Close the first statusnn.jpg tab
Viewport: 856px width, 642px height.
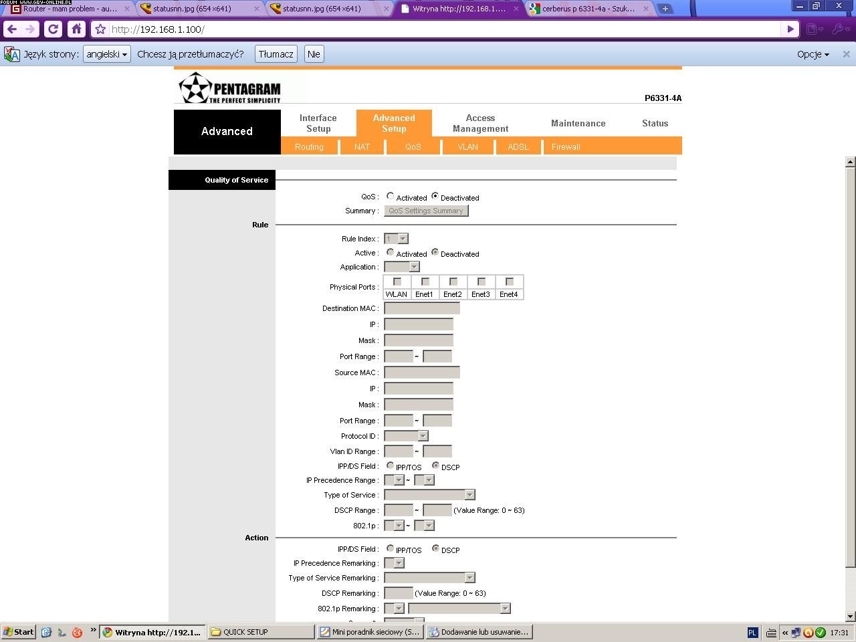[x=257, y=9]
